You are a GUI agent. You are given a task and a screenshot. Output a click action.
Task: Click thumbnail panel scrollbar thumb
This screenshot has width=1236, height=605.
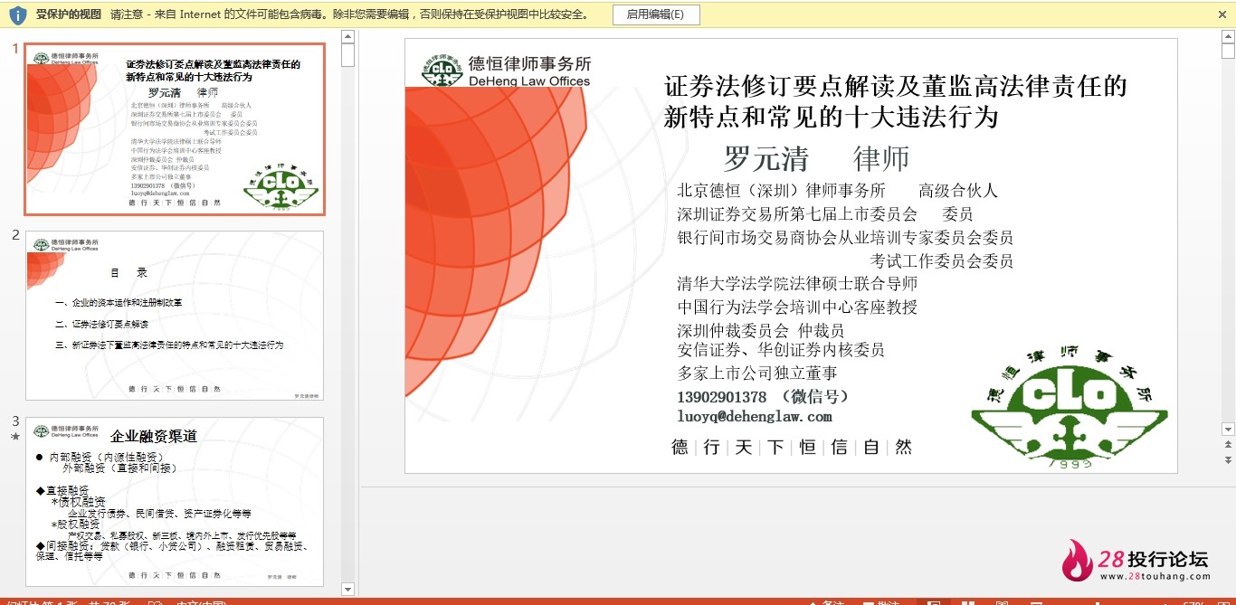pyautogui.click(x=347, y=55)
